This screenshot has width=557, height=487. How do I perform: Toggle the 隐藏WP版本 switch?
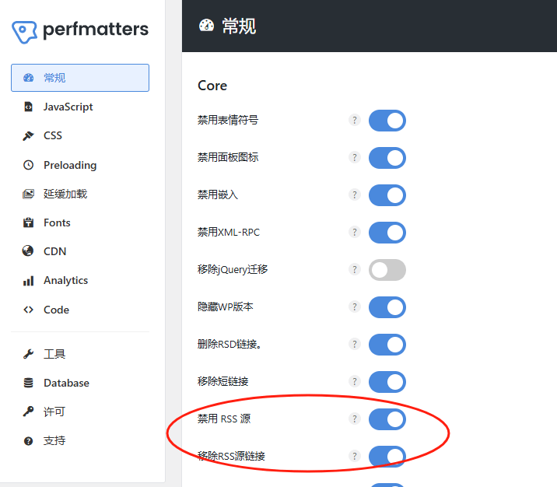pos(387,307)
